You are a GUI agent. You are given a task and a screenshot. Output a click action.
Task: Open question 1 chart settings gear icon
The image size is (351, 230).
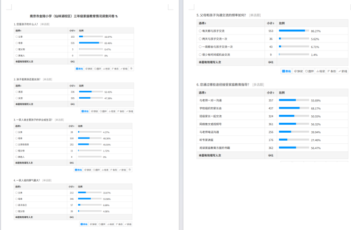[131, 69]
